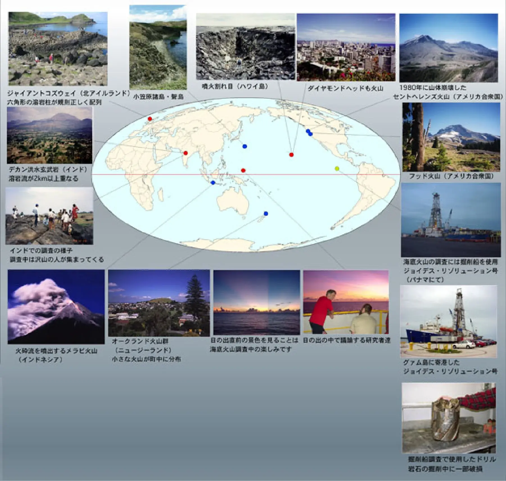Click the blue marker near the Ogasawara Islands
Viewport: 506px width, 481px height.
[244, 146]
